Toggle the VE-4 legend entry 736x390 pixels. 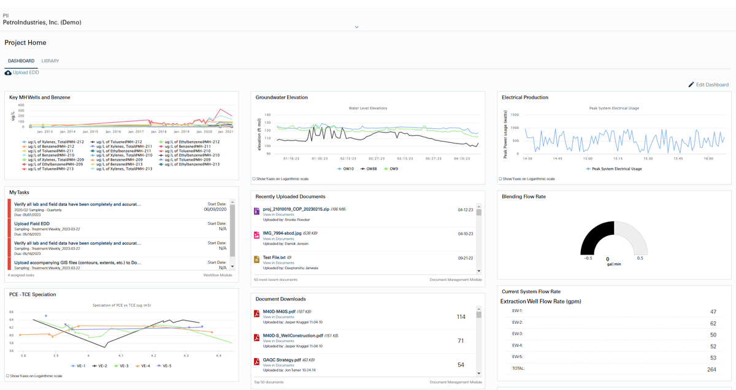142,366
